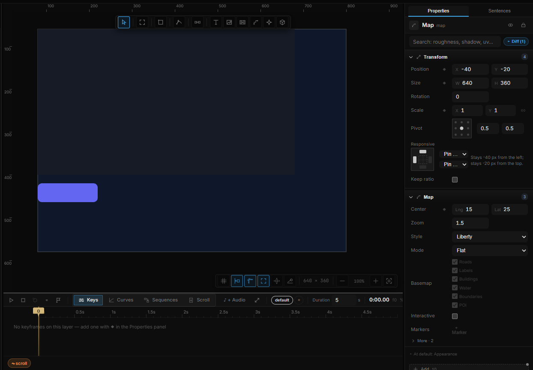533x370 pixels.
Task: Click the flag marker icon
Action: click(x=59, y=300)
